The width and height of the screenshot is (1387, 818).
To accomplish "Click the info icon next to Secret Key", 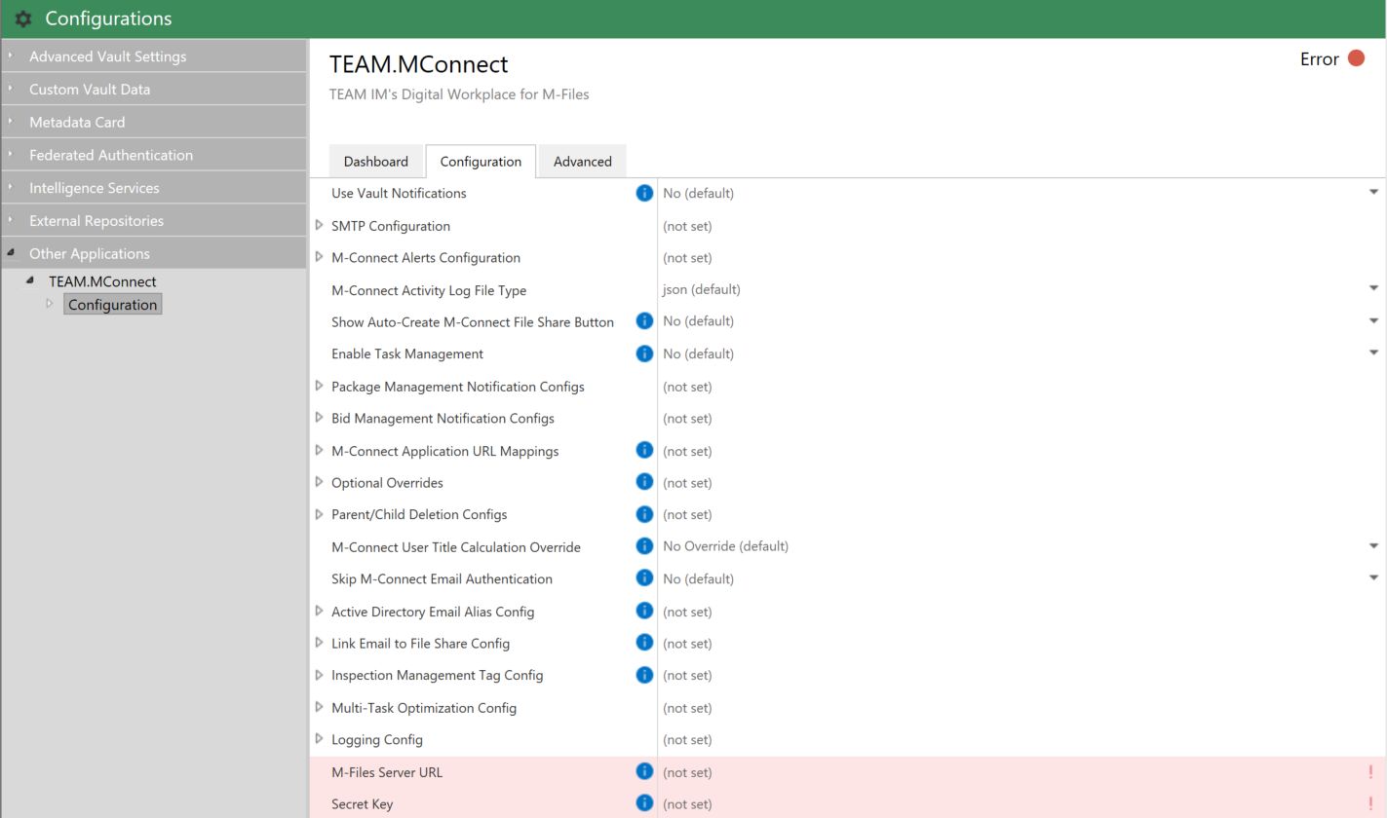I will point(643,802).
